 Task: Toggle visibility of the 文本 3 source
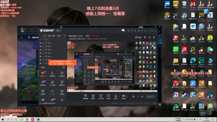click(x=40, y=56)
